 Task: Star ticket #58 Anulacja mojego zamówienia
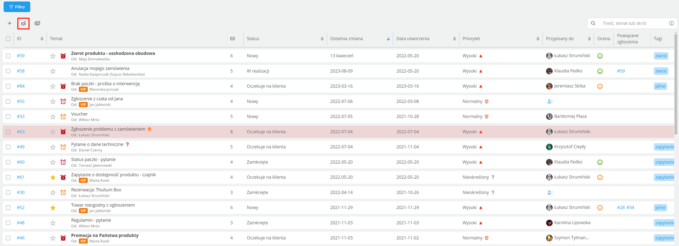(53, 71)
